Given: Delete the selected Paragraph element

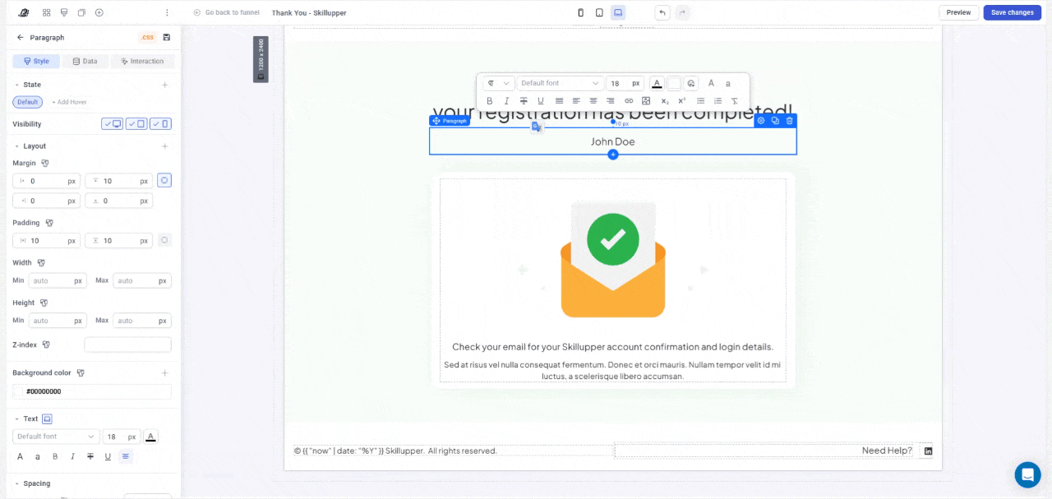Looking at the screenshot, I should (789, 121).
